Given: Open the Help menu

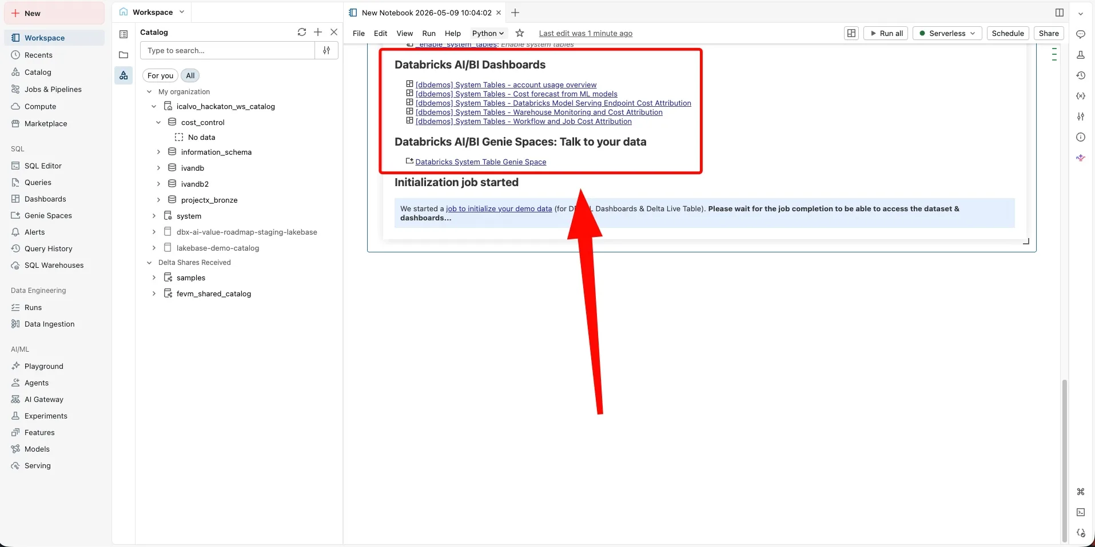Looking at the screenshot, I should tap(453, 33).
